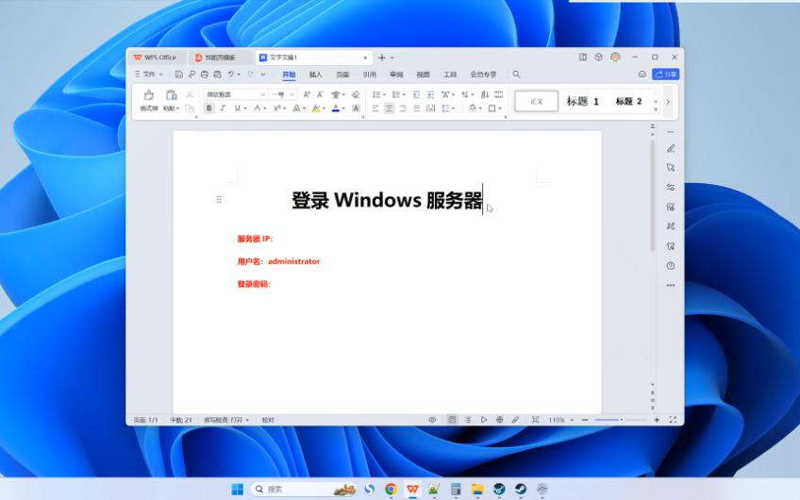
Task: Expand the styles gallery right arrow
Action: coord(668,102)
